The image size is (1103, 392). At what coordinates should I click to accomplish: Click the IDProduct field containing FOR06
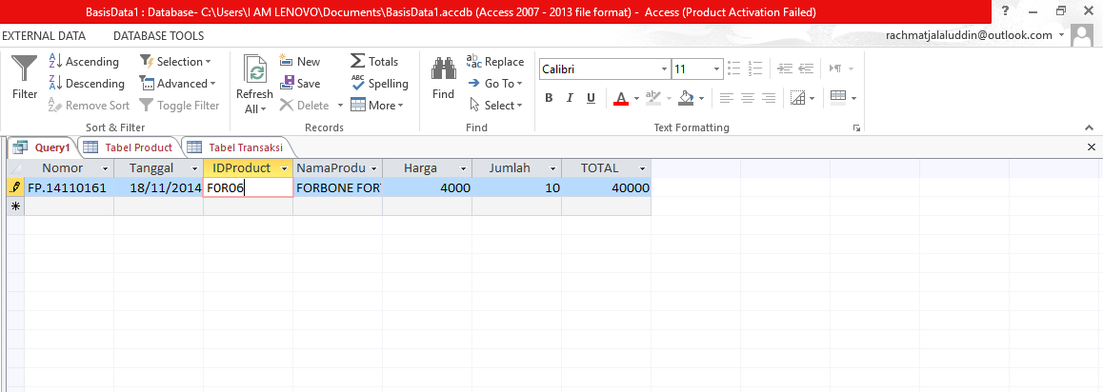248,187
